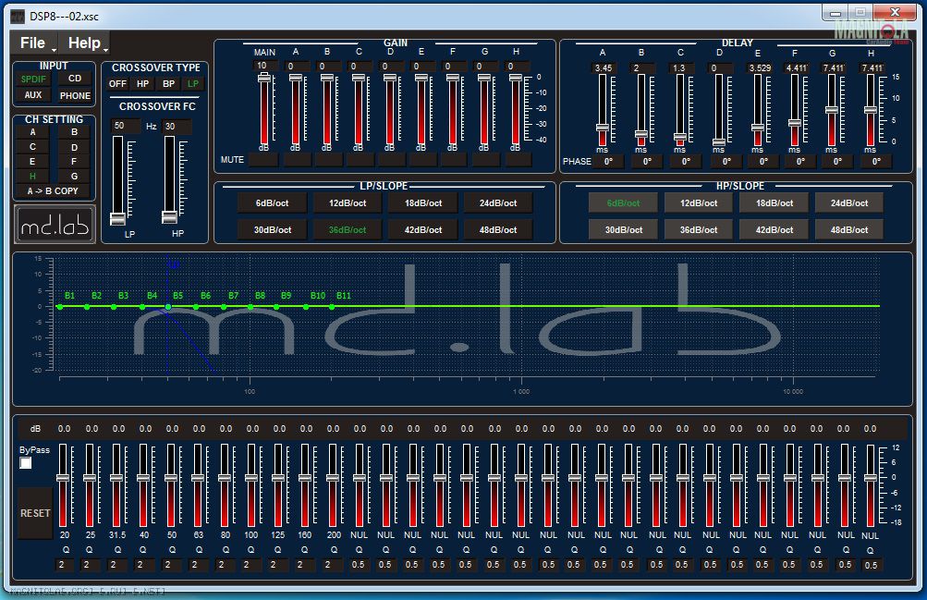The image size is (927, 600).
Task: Set crossover type to BP
Action: tap(169, 84)
